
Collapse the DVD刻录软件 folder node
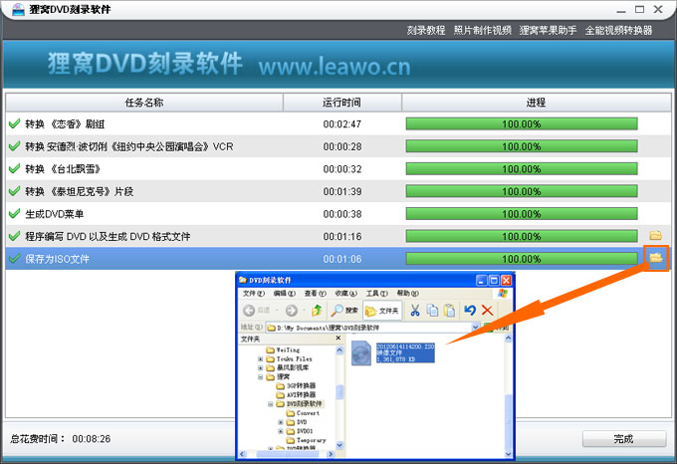point(271,404)
